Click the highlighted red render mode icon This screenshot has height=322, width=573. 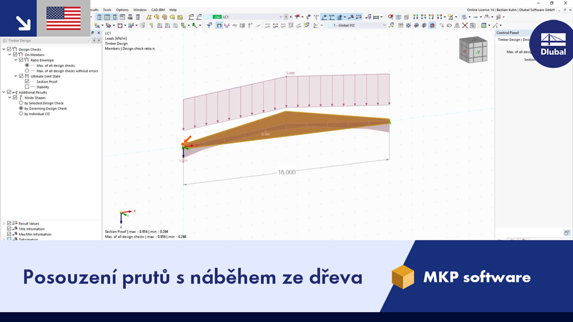tap(431, 25)
